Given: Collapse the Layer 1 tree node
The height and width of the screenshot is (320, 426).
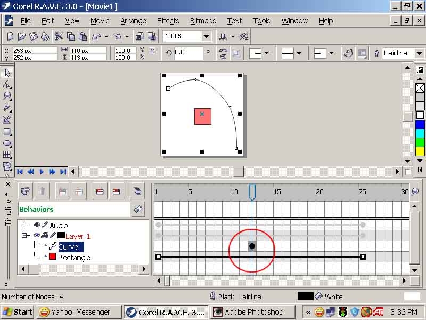Looking at the screenshot, I should (x=24, y=235).
